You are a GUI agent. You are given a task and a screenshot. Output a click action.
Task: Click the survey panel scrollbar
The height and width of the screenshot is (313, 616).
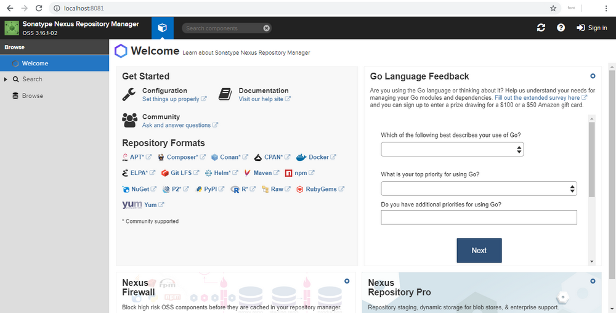[592, 160]
